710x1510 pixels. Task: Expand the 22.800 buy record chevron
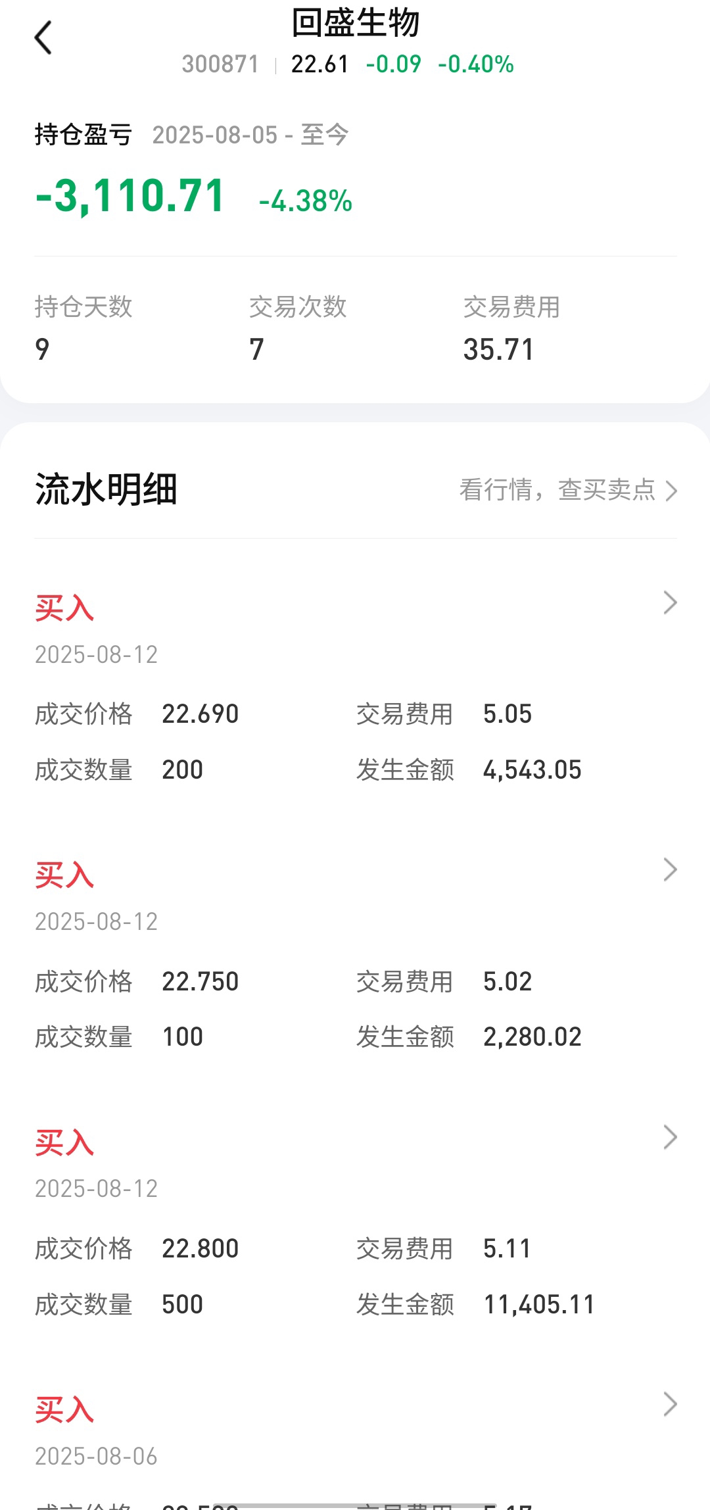point(671,1137)
